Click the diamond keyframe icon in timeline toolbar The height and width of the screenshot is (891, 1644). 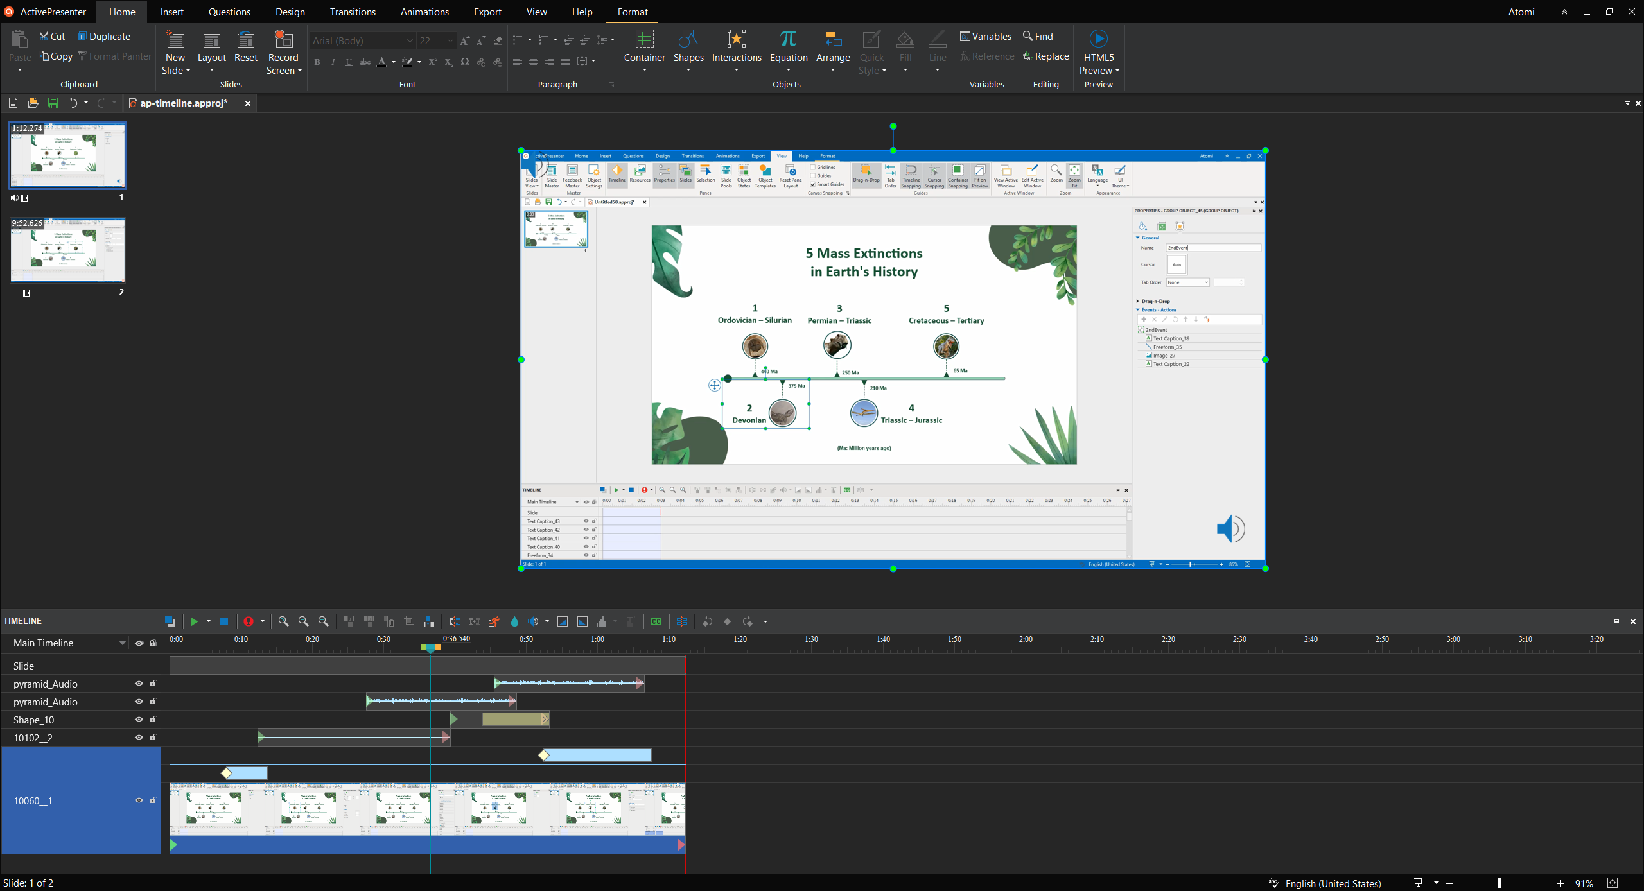(x=727, y=621)
